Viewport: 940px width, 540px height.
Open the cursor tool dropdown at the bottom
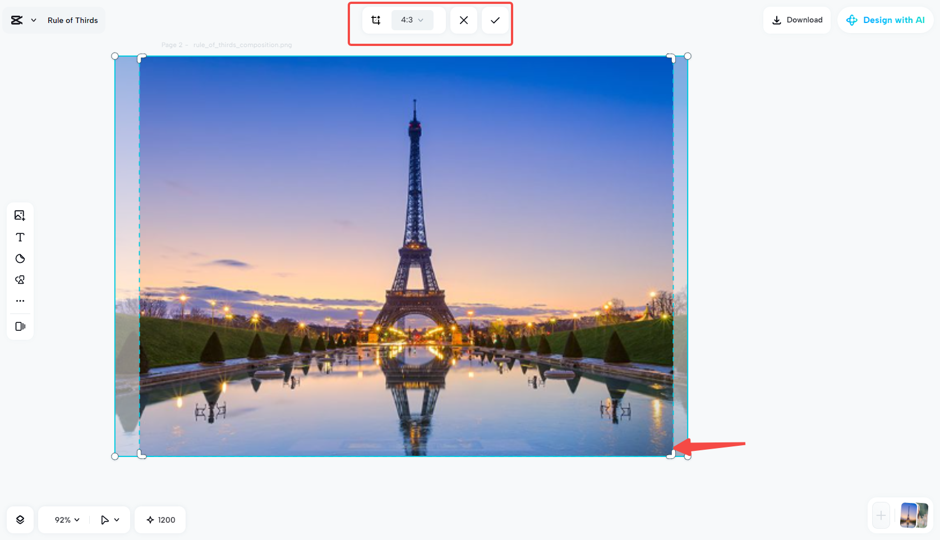(x=110, y=519)
